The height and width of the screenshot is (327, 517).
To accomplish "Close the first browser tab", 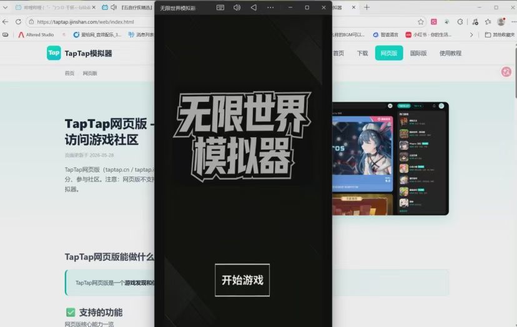I will 94,7.
